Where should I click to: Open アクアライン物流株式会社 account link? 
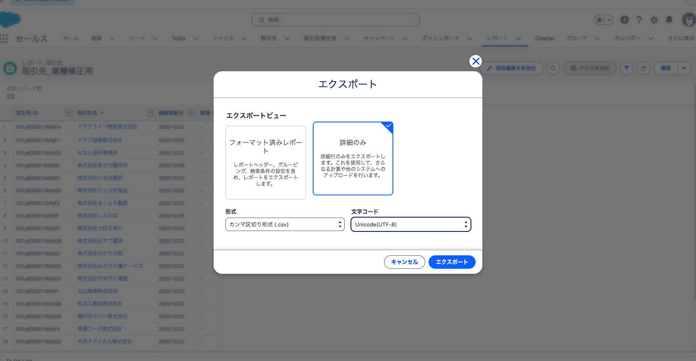pos(107,127)
